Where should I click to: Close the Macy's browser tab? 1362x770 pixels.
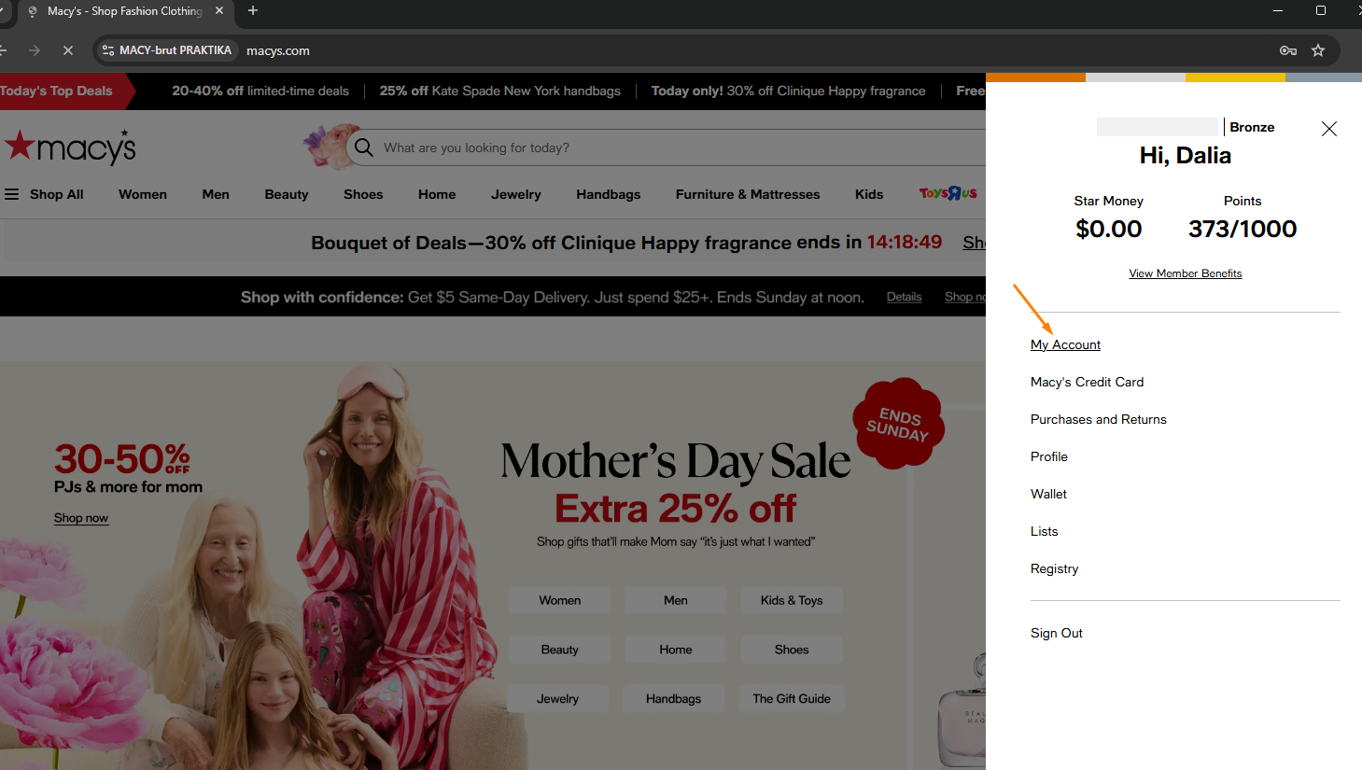click(219, 11)
